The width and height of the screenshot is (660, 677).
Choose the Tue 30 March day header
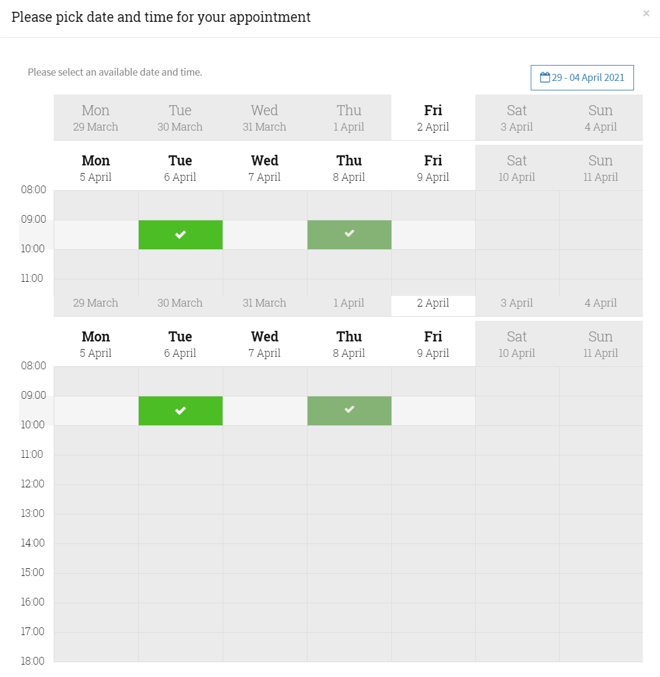point(180,118)
